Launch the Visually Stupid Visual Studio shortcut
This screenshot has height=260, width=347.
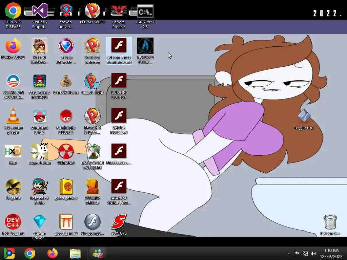(40, 10)
